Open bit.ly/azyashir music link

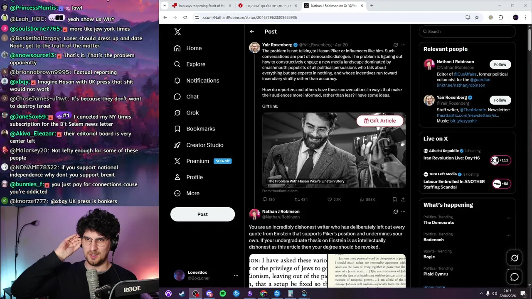463,121
